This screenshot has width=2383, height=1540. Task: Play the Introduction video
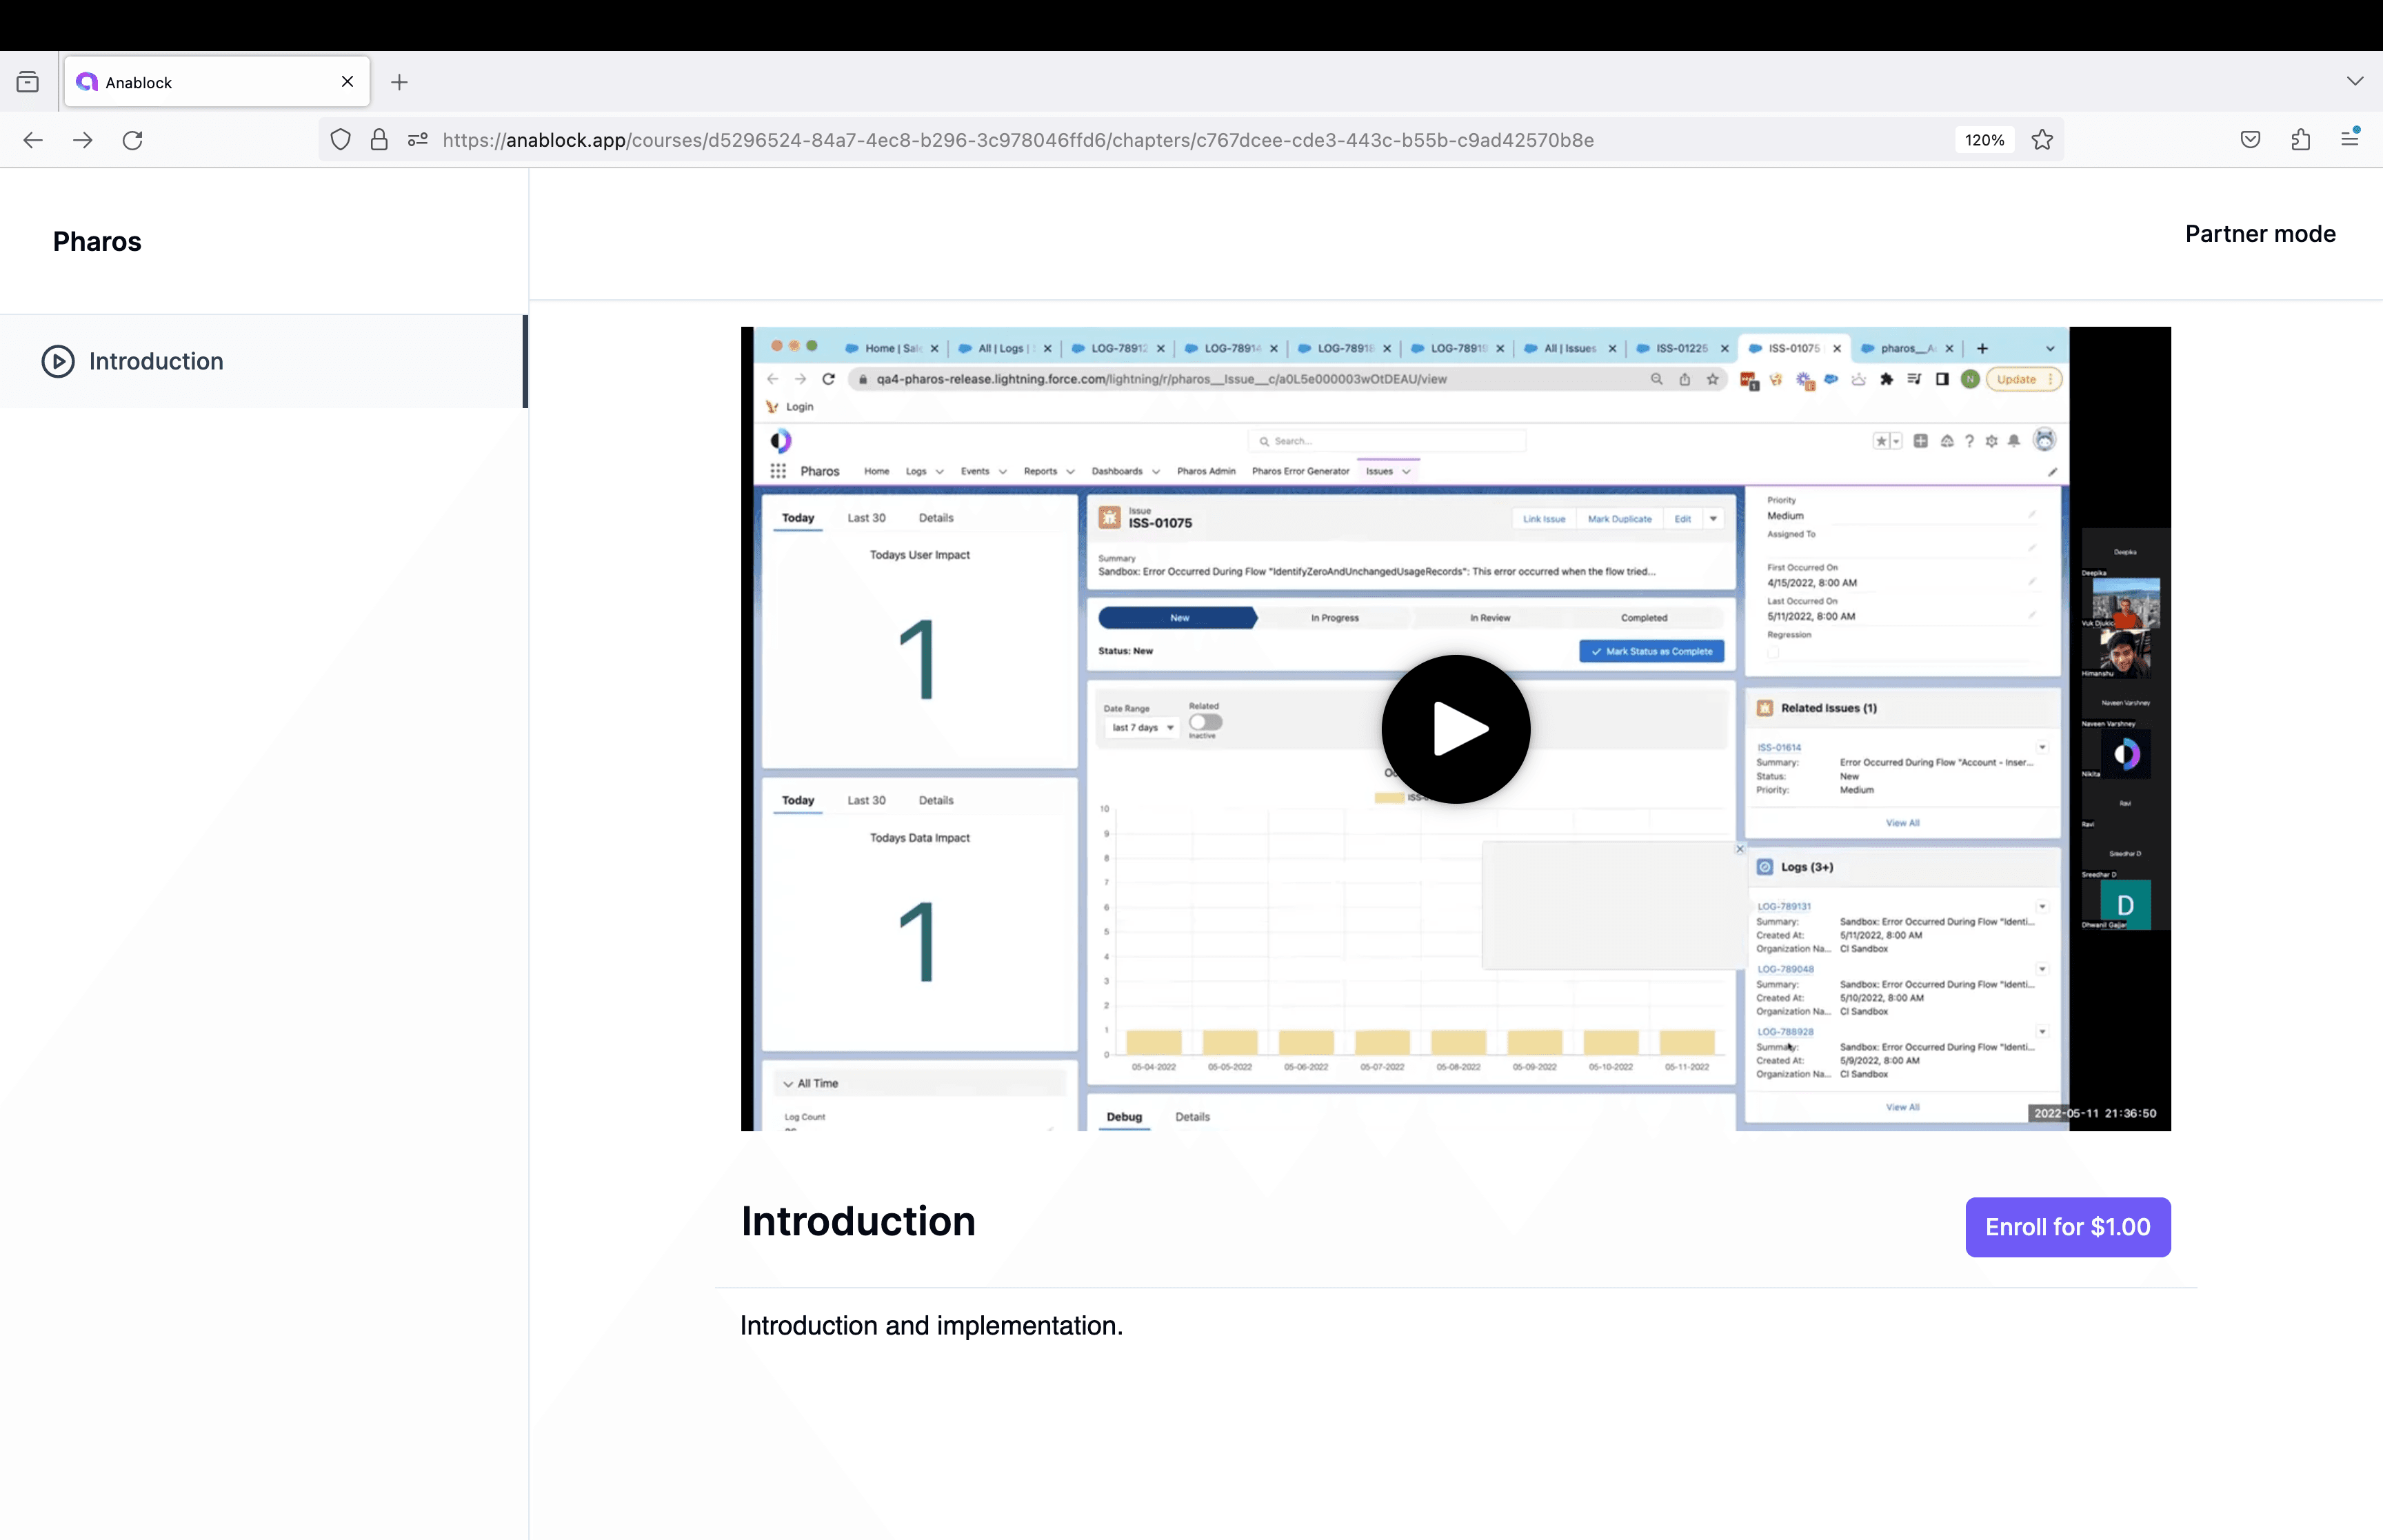click(1455, 729)
